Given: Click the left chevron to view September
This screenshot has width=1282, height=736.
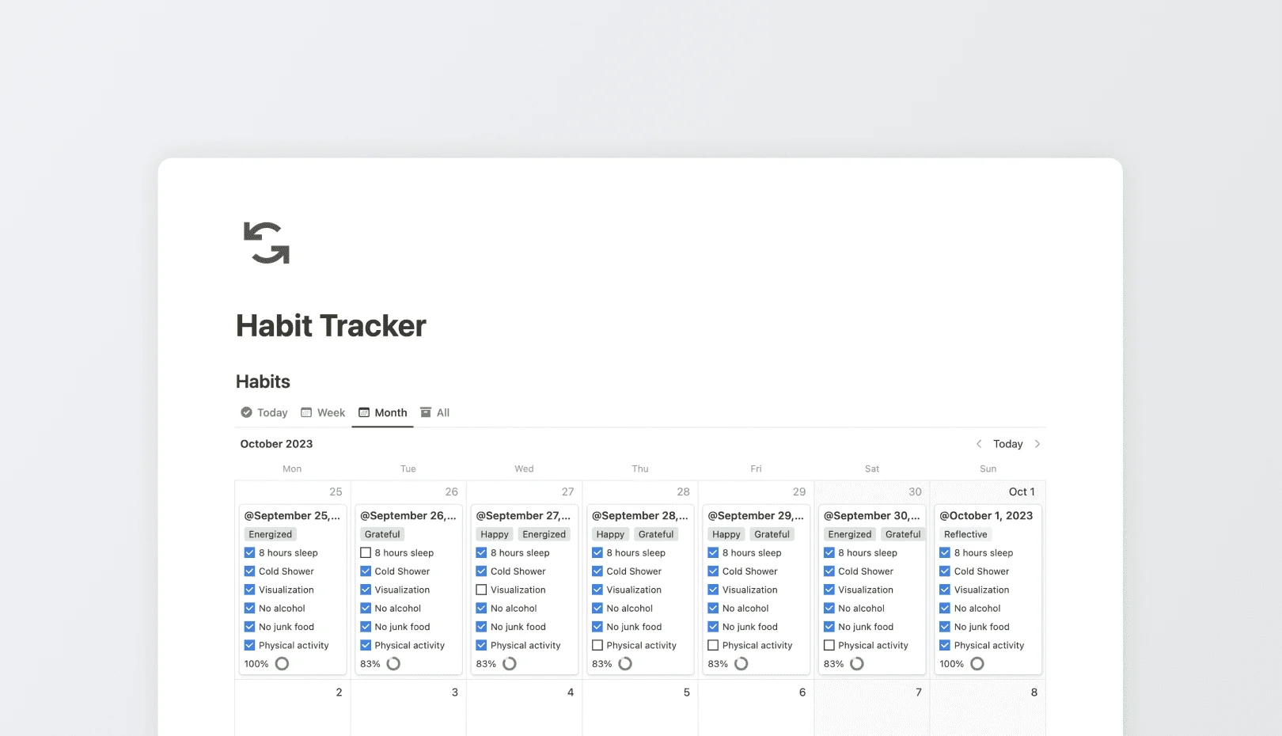Looking at the screenshot, I should [x=979, y=444].
